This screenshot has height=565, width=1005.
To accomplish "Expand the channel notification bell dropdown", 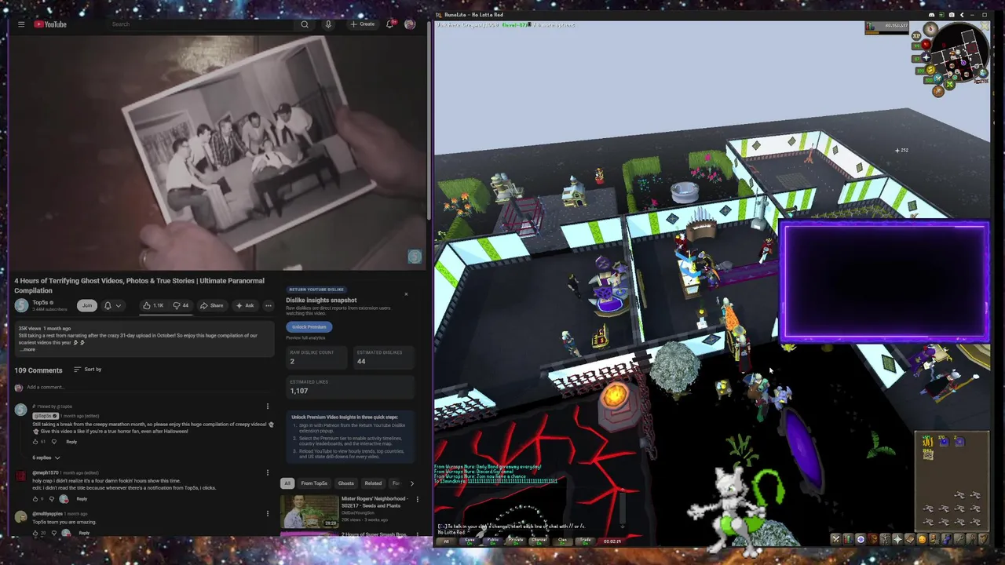I will 112,305.
